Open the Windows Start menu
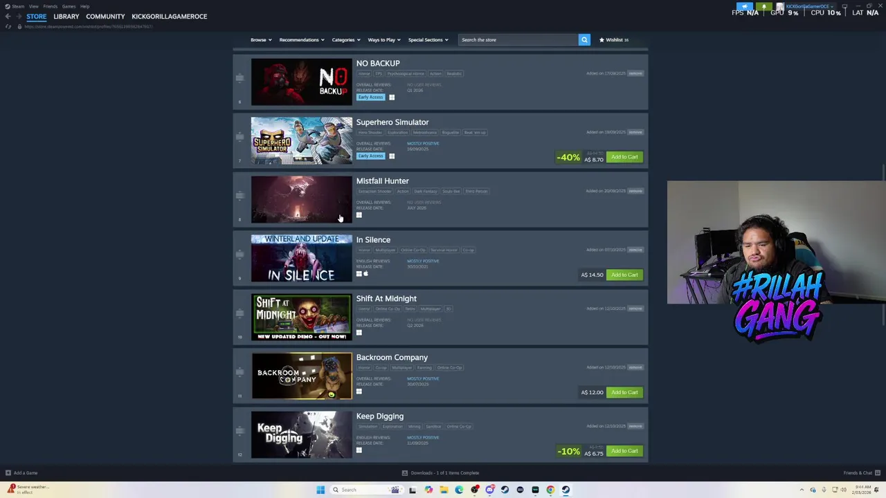Viewport: 886px width, 498px height. point(320,490)
